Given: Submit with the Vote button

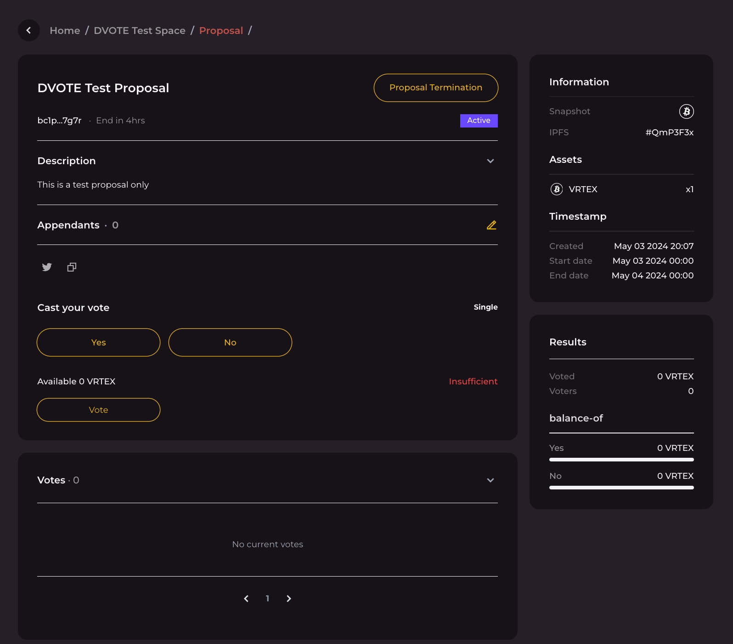Looking at the screenshot, I should point(98,410).
